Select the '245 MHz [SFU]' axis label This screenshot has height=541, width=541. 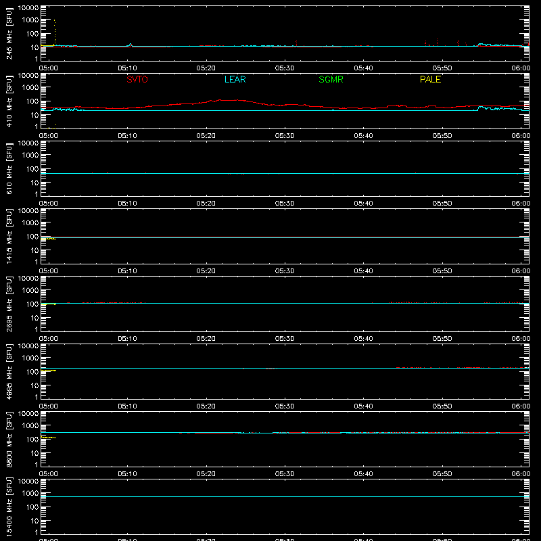(9, 33)
